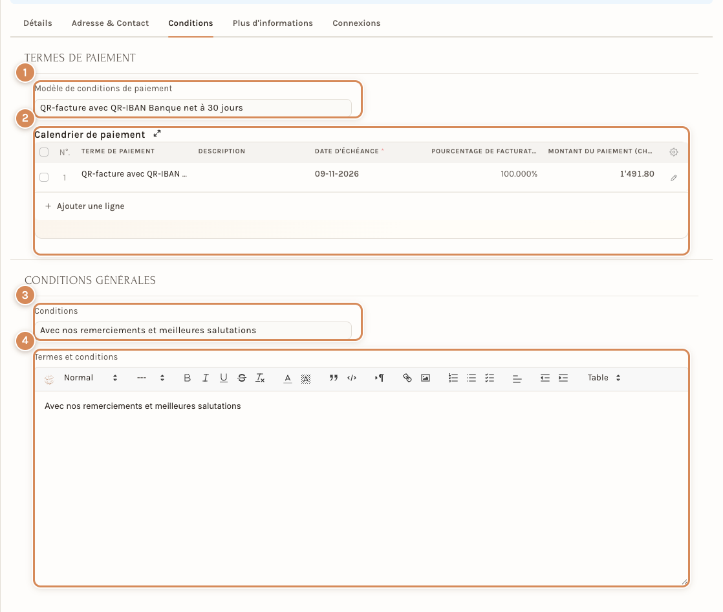The height and width of the screenshot is (612, 723).
Task: Switch to the Détails tab
Action: pyautogui.click(x=38, y=23)
